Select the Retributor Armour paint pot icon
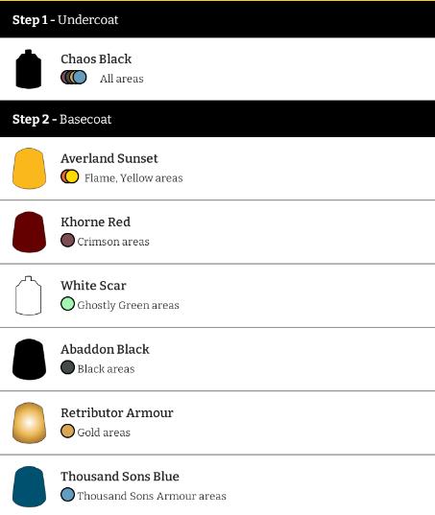 point(29,423)
